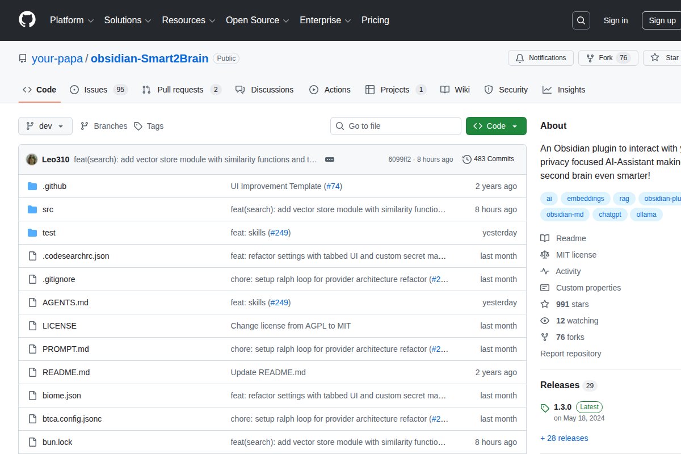Click the Fork repository icon
This screenshot has width=681, height=454.
[x=590, y=58]
